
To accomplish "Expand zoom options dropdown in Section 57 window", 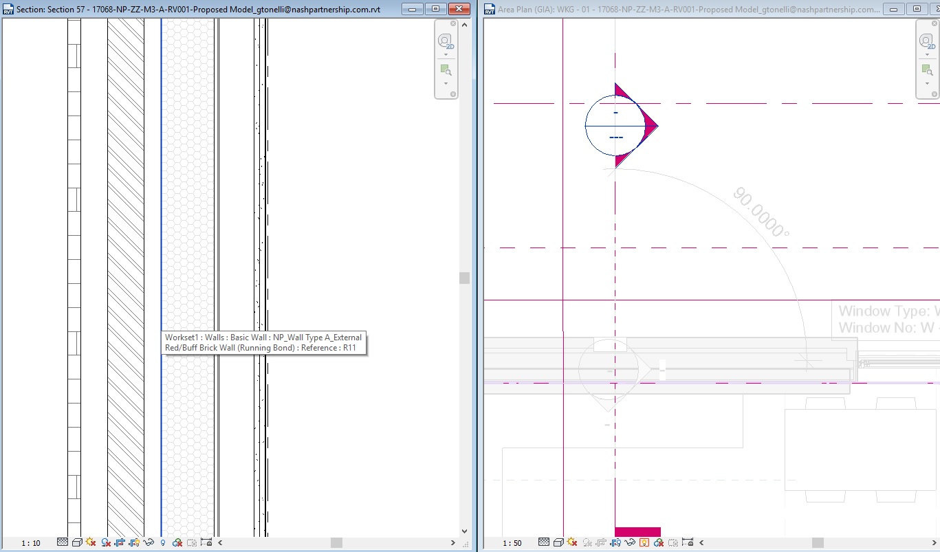I will (446, 83).
